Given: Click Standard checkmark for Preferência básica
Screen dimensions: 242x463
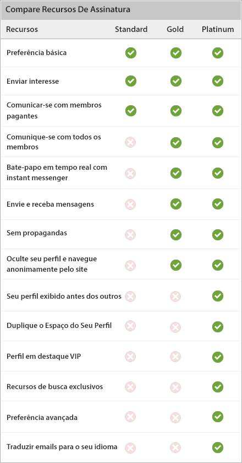Looking at the screenshot, I should tap(131, 53).
